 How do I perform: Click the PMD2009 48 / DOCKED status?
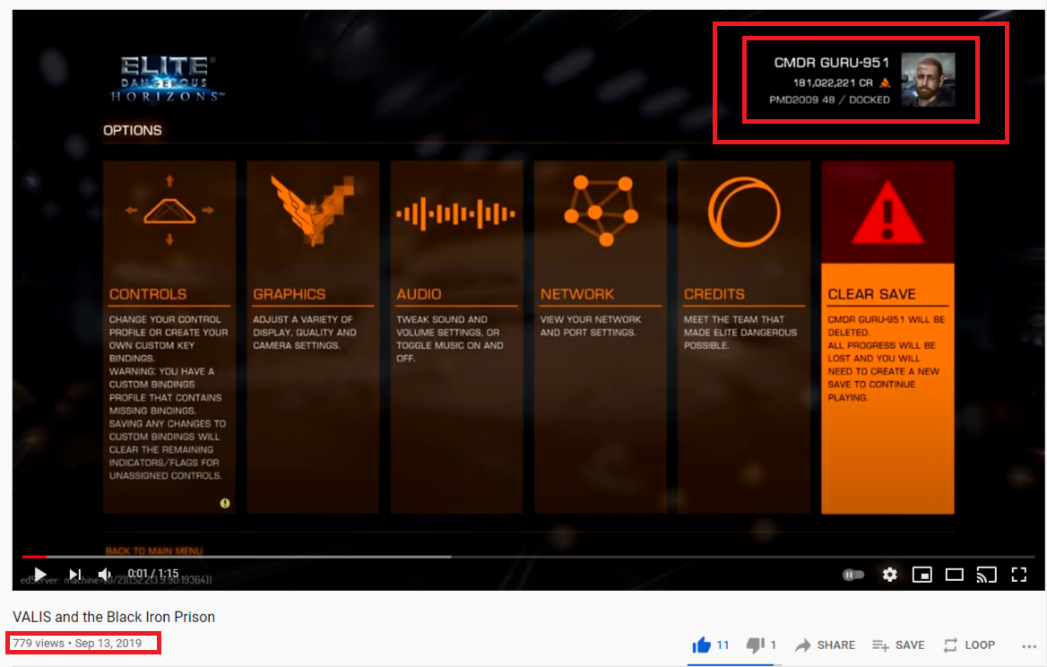point(829,100)
